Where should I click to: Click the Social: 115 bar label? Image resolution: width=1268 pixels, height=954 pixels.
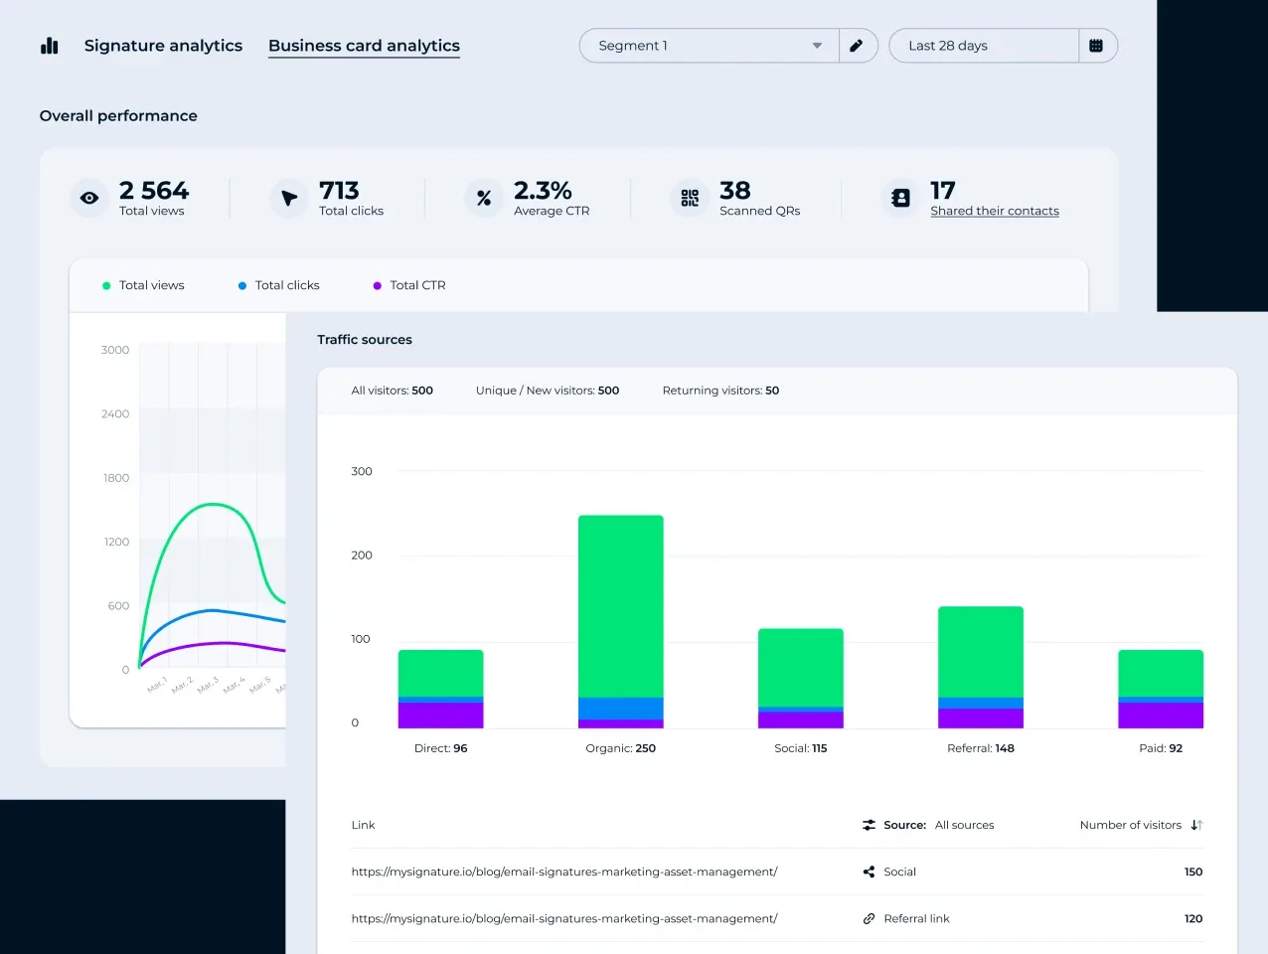[801, 748]
